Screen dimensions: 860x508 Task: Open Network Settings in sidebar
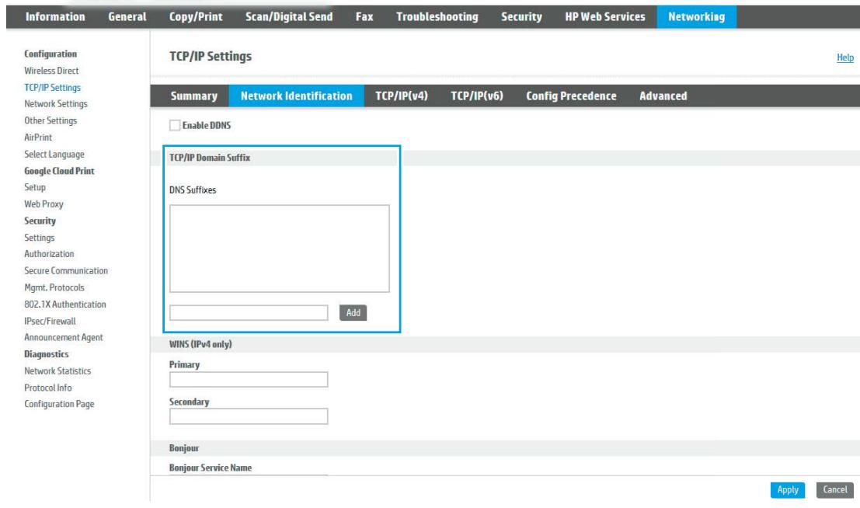click(x=56, y=104)
